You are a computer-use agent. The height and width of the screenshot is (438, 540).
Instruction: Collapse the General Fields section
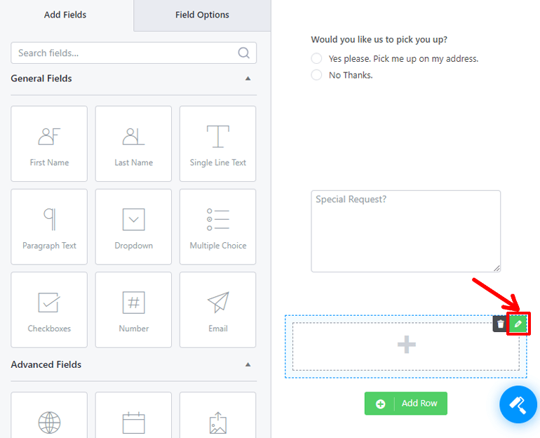click(x=248, y=79)
